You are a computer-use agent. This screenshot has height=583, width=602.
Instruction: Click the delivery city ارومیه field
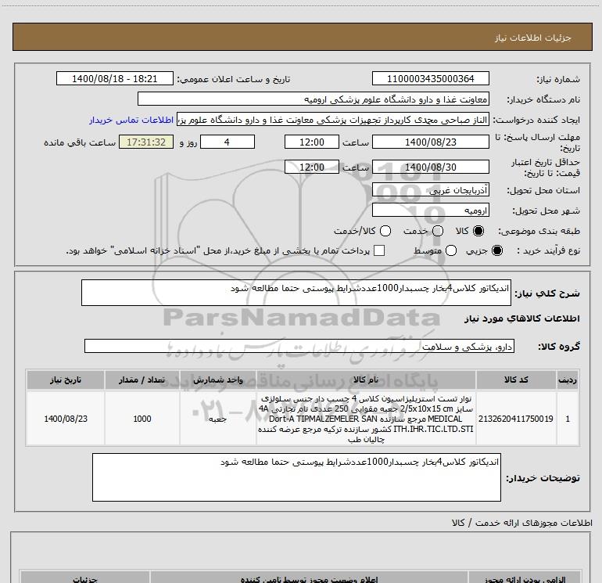point(430,211)
